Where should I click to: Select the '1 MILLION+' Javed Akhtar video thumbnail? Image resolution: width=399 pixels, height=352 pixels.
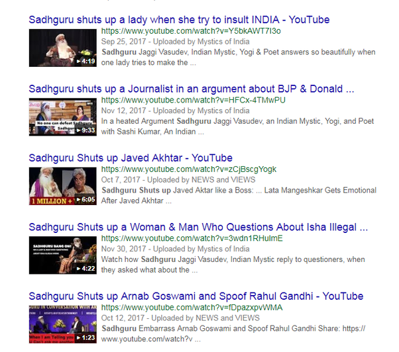[x=63, y=186]
